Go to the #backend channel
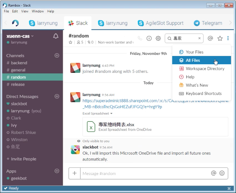The height and width of the screenshot is (193, 236). click(x=32, y=63)
